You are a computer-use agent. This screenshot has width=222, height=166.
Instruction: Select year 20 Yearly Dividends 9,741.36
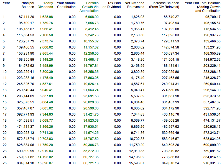pos(46,132)
